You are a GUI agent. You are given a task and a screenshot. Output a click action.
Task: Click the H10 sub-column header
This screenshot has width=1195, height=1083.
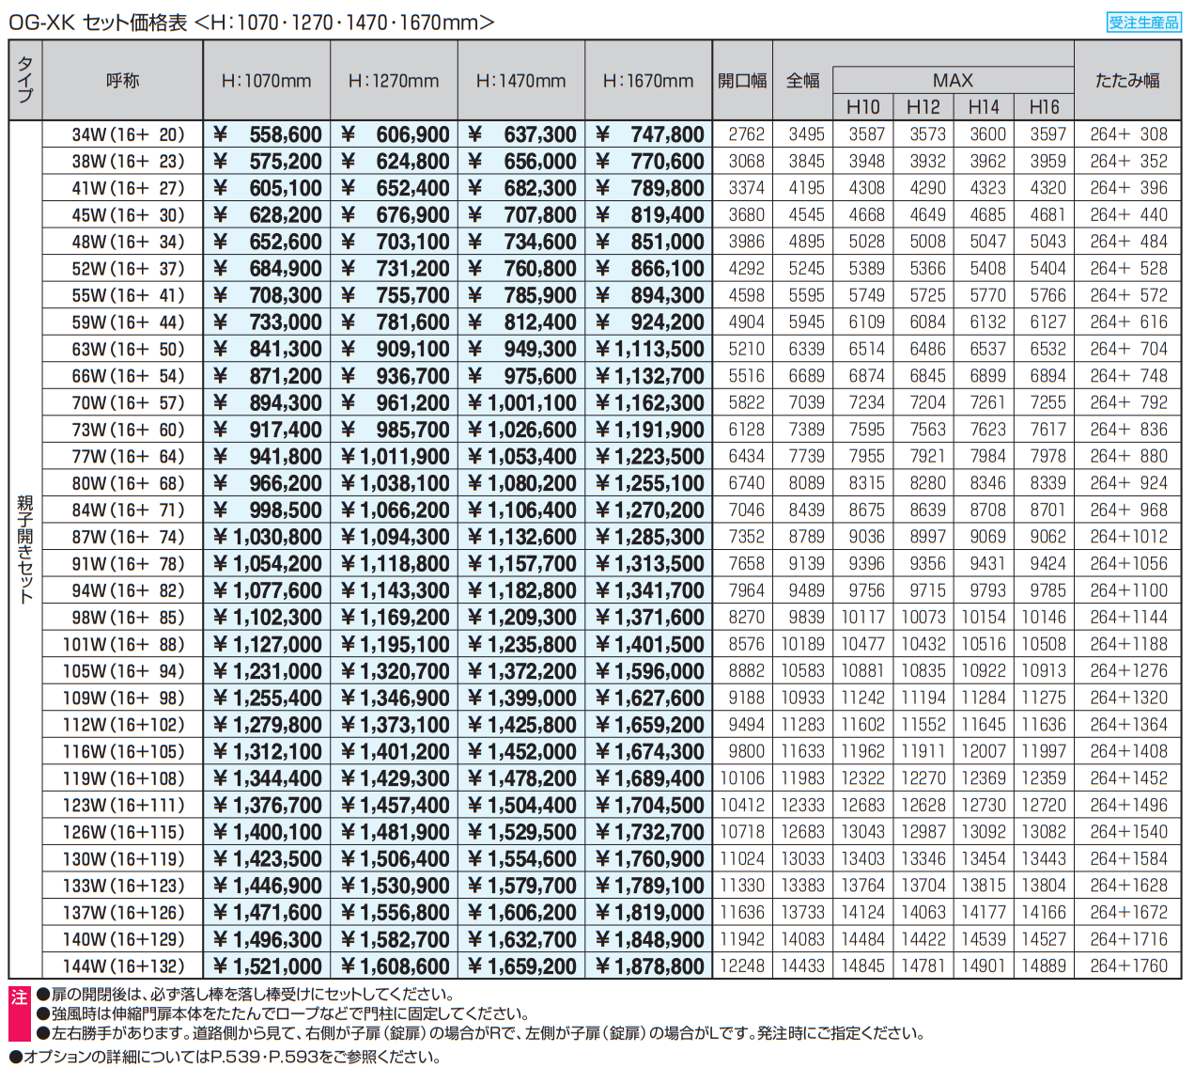pos(863,107)
